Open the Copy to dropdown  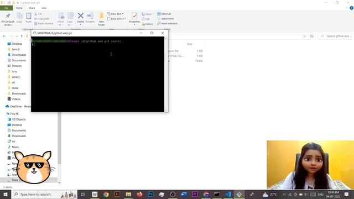[70, 19]
